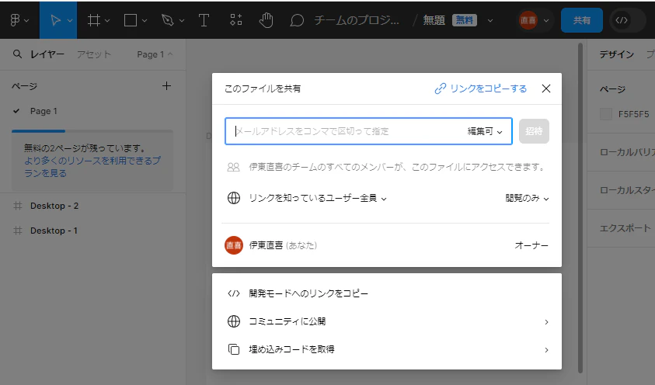Click the team members people icon
655x385 pixels.
coord(233,167)
